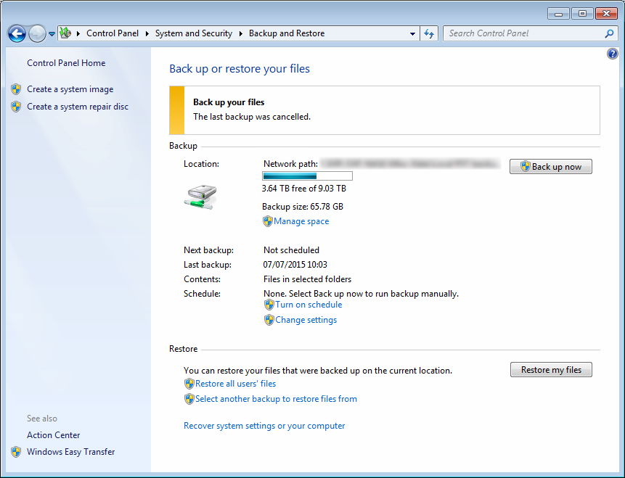Open Create a system image
This screenshot has height=478, width=625.
pos(70,89)
